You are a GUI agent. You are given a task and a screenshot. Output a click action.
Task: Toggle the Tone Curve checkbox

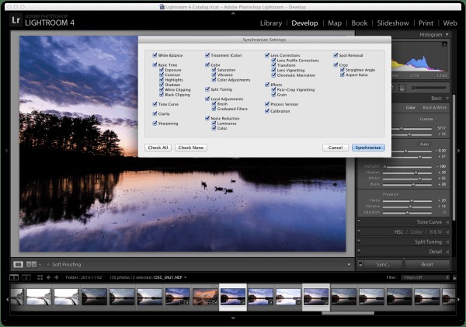tap(155, 104)
